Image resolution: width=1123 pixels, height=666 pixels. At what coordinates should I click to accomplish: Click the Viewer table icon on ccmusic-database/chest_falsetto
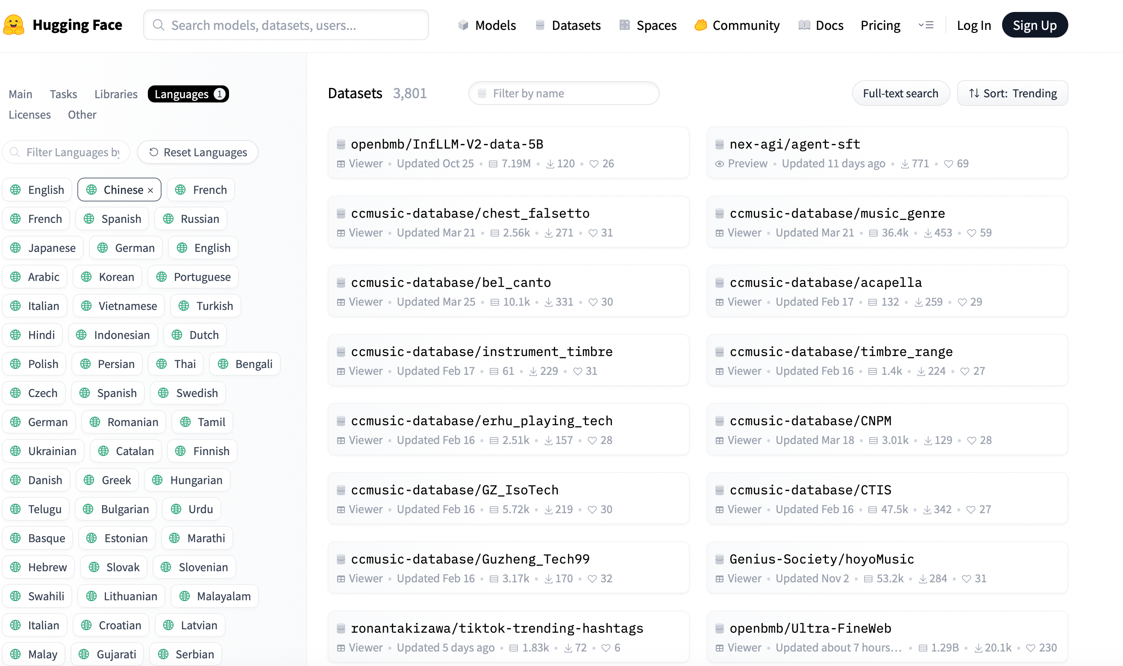click(341, 233)
